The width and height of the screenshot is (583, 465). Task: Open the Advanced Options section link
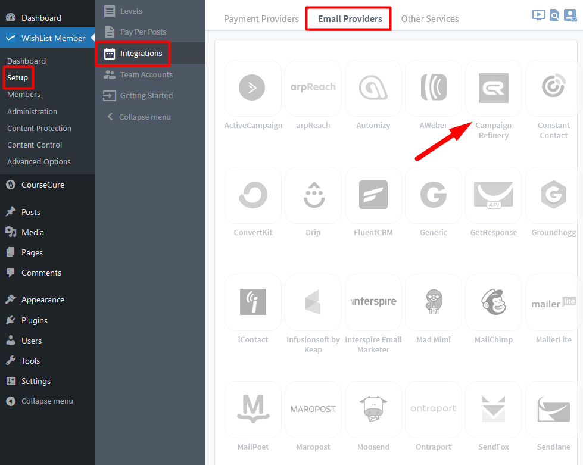click(x=39, y=162)
